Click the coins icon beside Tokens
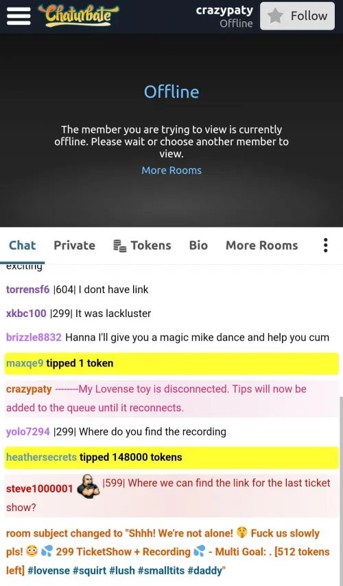The image size is (343, 586). 119,246
